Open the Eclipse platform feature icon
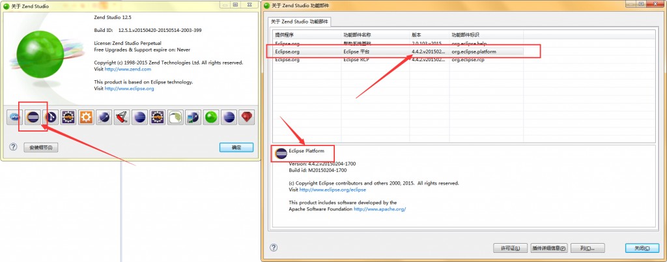The width and height of the screenshot is (667, 262). (33, 117)
